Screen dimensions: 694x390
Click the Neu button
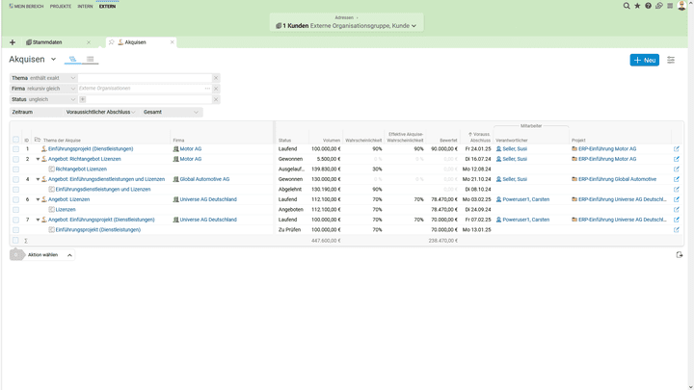[644, 60]
